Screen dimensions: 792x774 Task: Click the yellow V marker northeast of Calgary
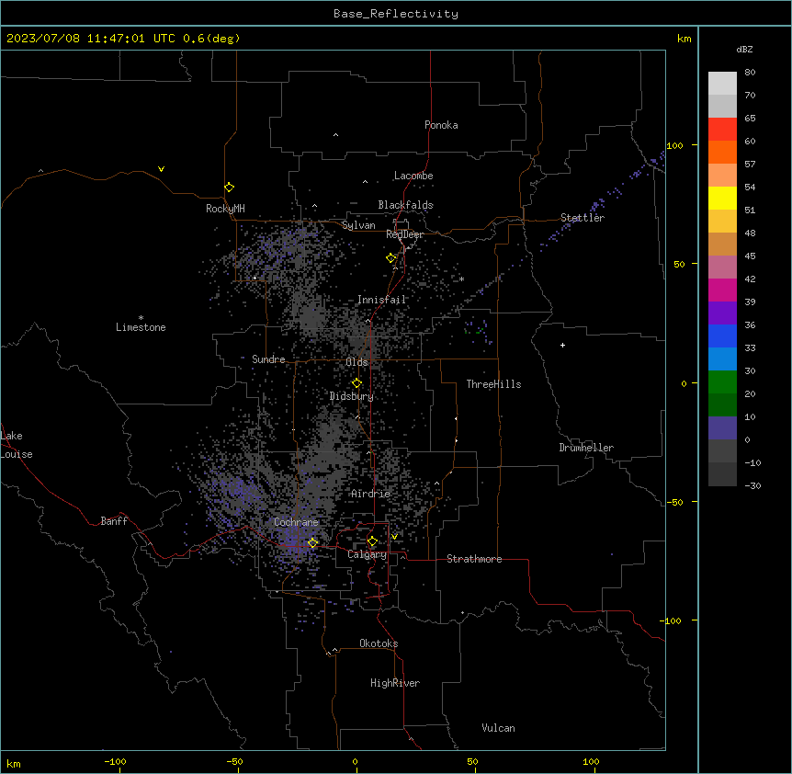click(x=394, y=537)
